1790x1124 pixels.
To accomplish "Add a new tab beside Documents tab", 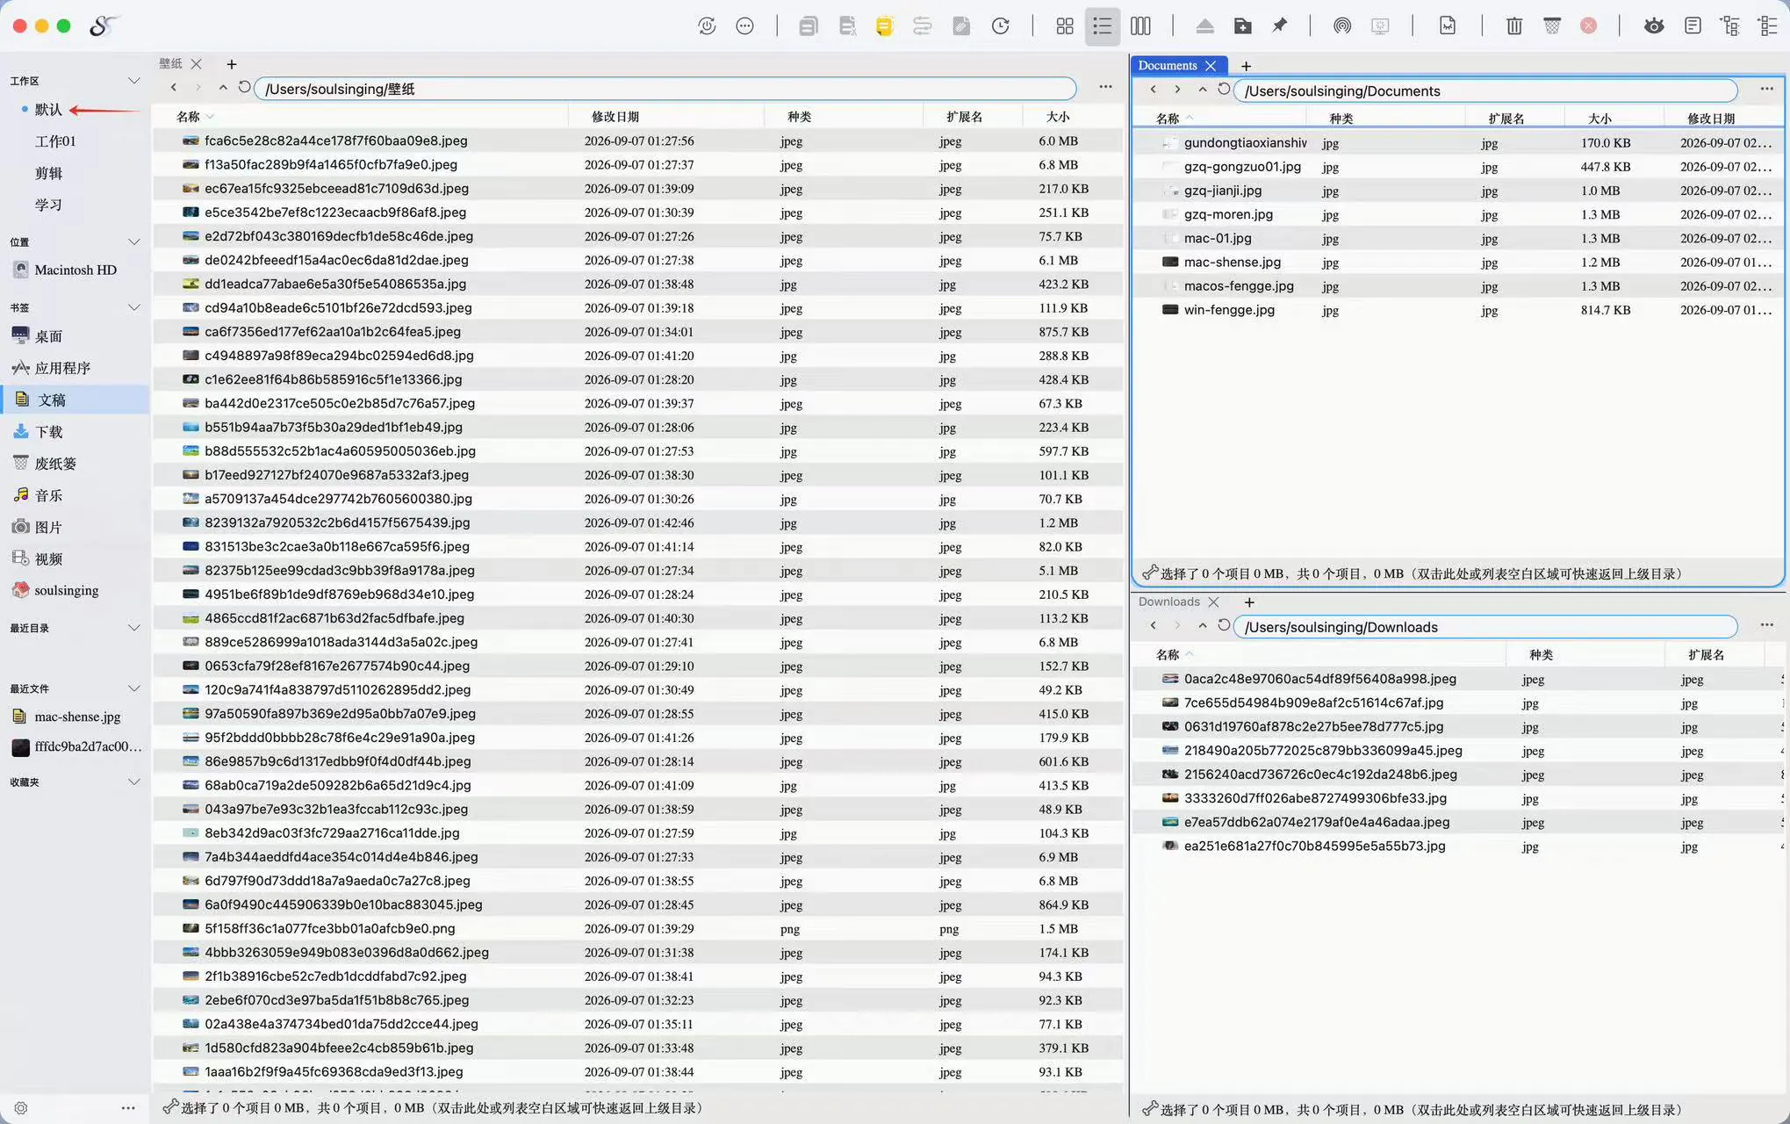I will coord(1246,66).
